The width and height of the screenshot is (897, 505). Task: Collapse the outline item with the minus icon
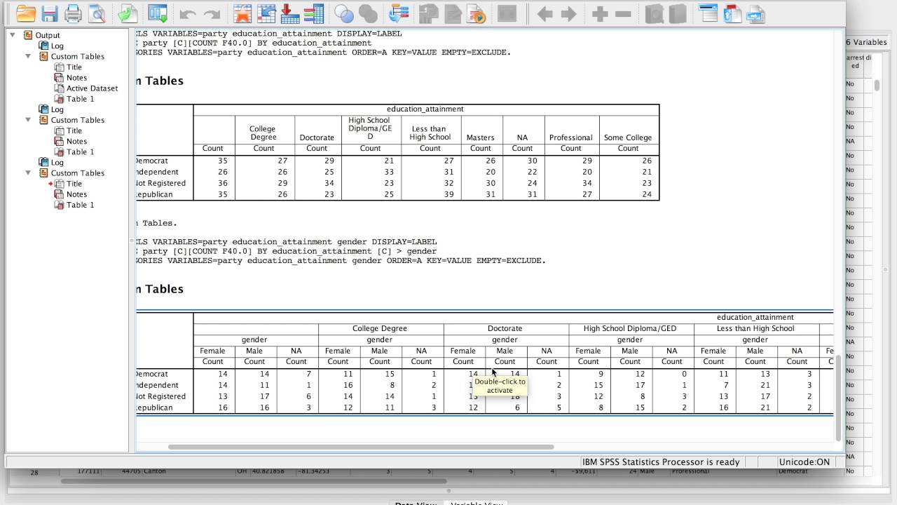point(623,14)
